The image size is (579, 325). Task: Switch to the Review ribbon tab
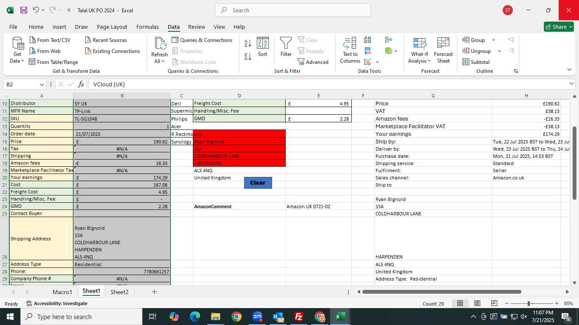click(x=196, y=27)
